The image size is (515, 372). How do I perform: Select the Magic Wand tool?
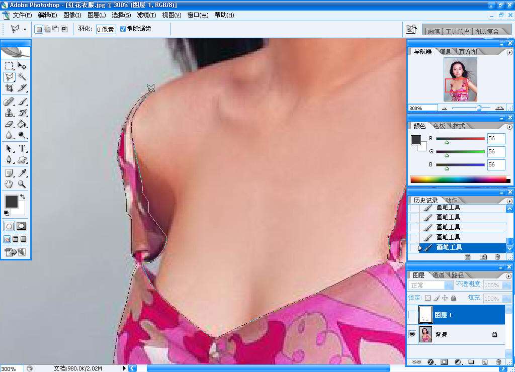pyautogui.click(x=22, y=77)
